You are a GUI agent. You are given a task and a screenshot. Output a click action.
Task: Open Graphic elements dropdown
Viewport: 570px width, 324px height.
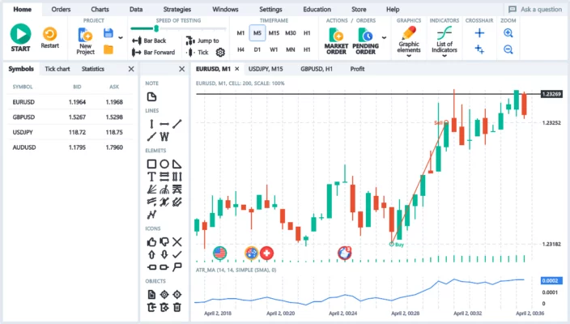click(409, 41)
